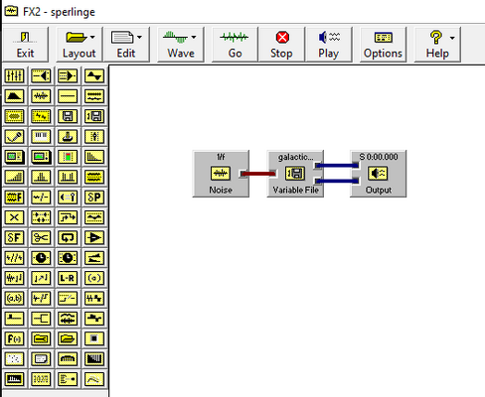485x397 pixels.
Task: Open the Wave dropdown arrow
Action: (x=194, y=37)
